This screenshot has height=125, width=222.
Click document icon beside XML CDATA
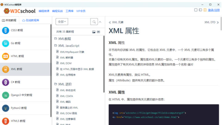point(57,96)
